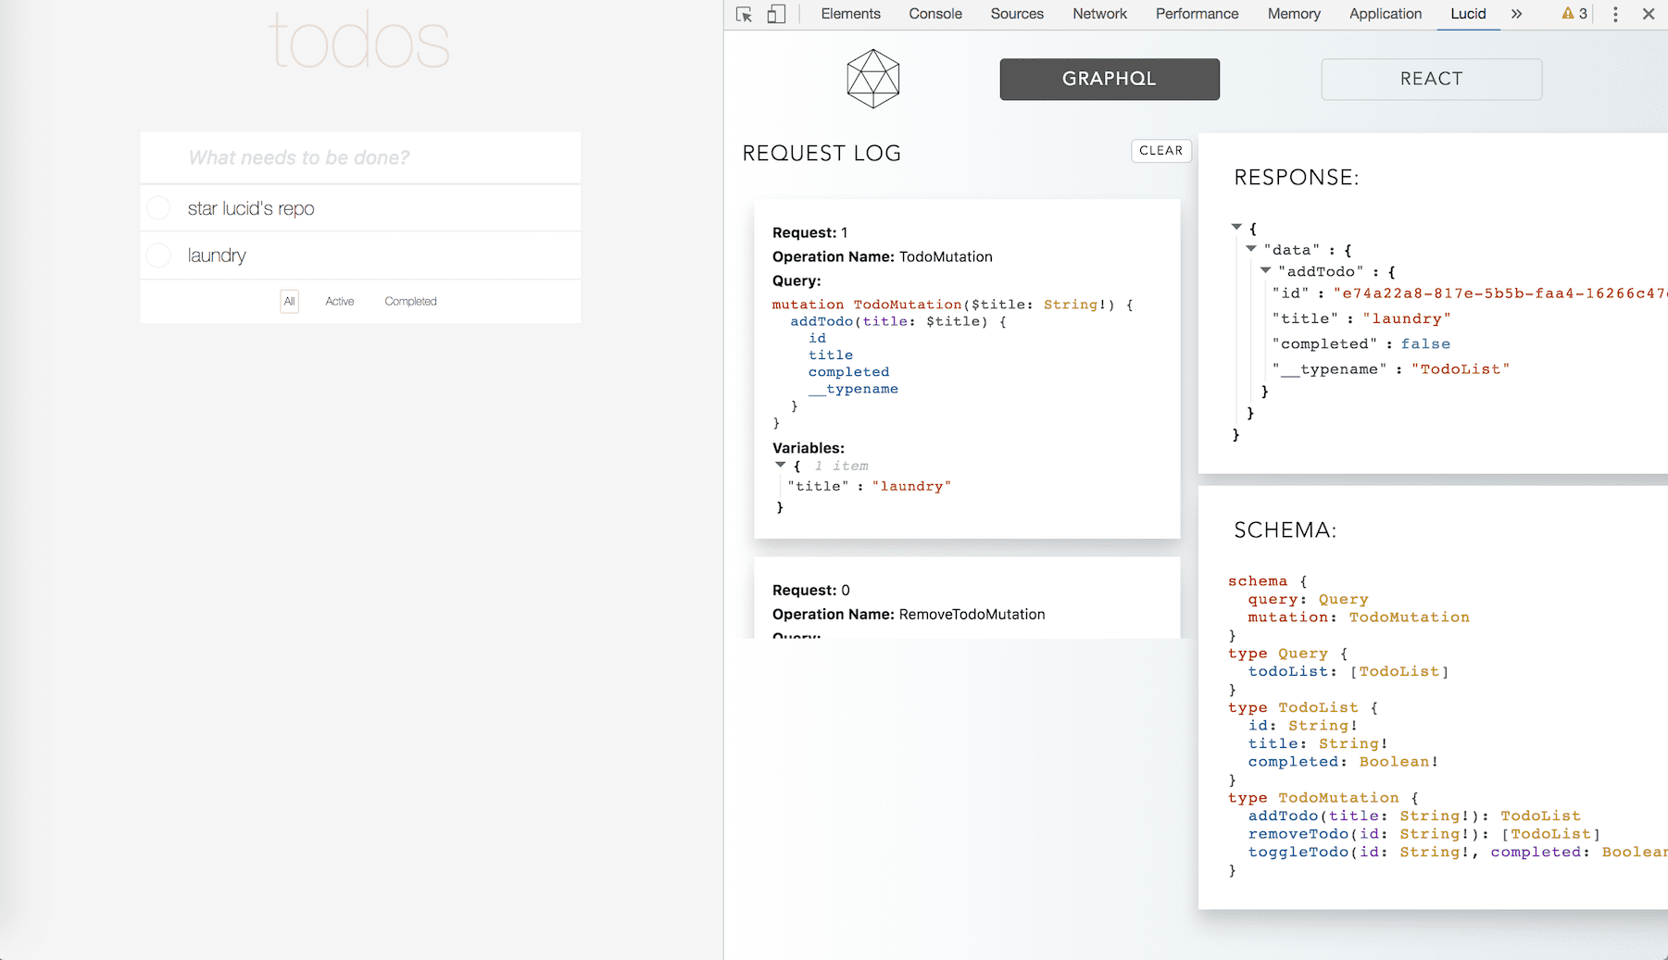Close the DevTools panel

[x=1649, y=14]
